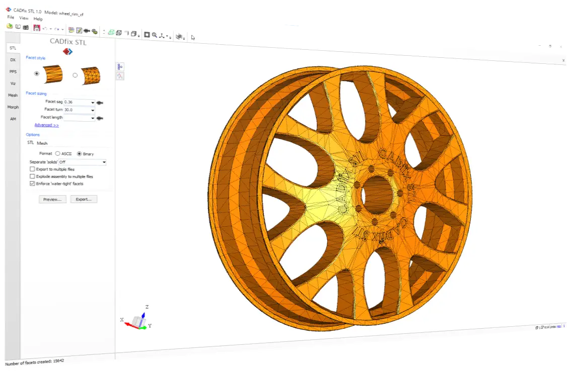Click the black measure tool icon in toolbar
The height and width of the screenshot is (374, 575).
pos(87,31)
